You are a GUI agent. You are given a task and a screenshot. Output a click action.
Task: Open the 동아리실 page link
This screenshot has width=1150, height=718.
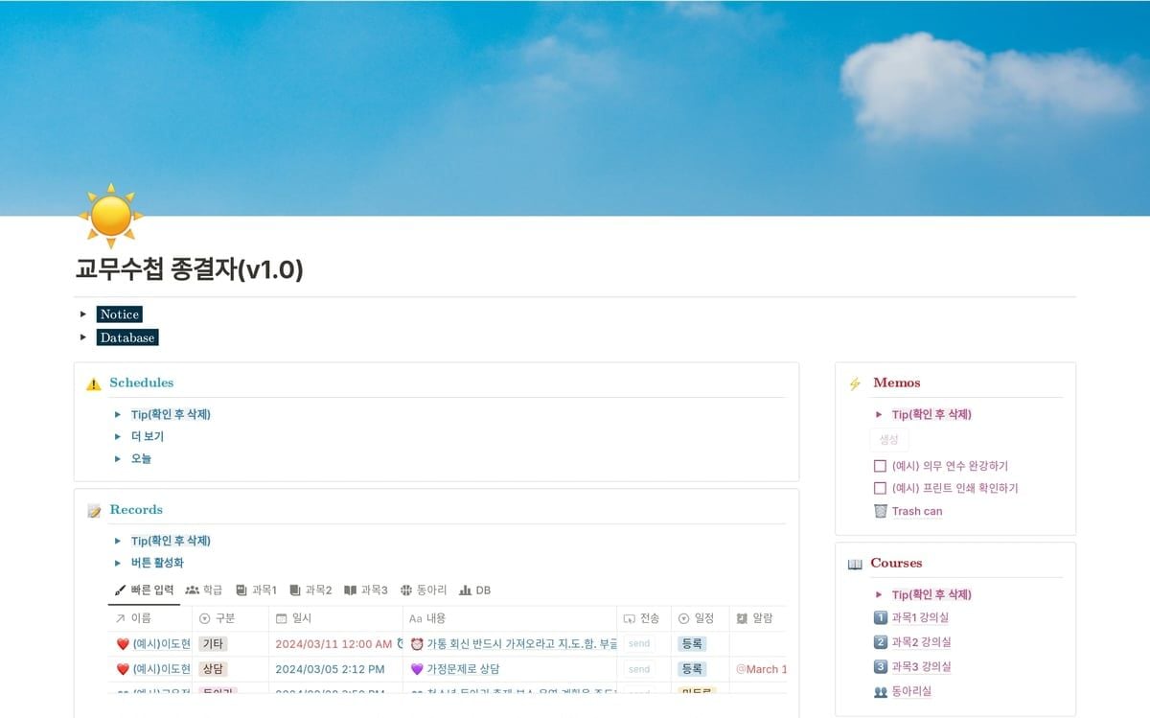coord(911,691)
